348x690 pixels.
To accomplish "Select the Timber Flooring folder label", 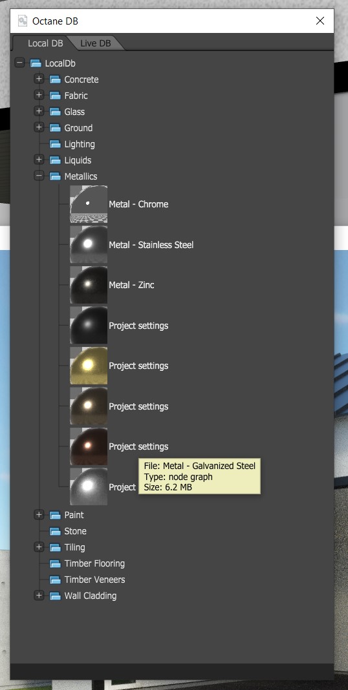I will 94,564.
